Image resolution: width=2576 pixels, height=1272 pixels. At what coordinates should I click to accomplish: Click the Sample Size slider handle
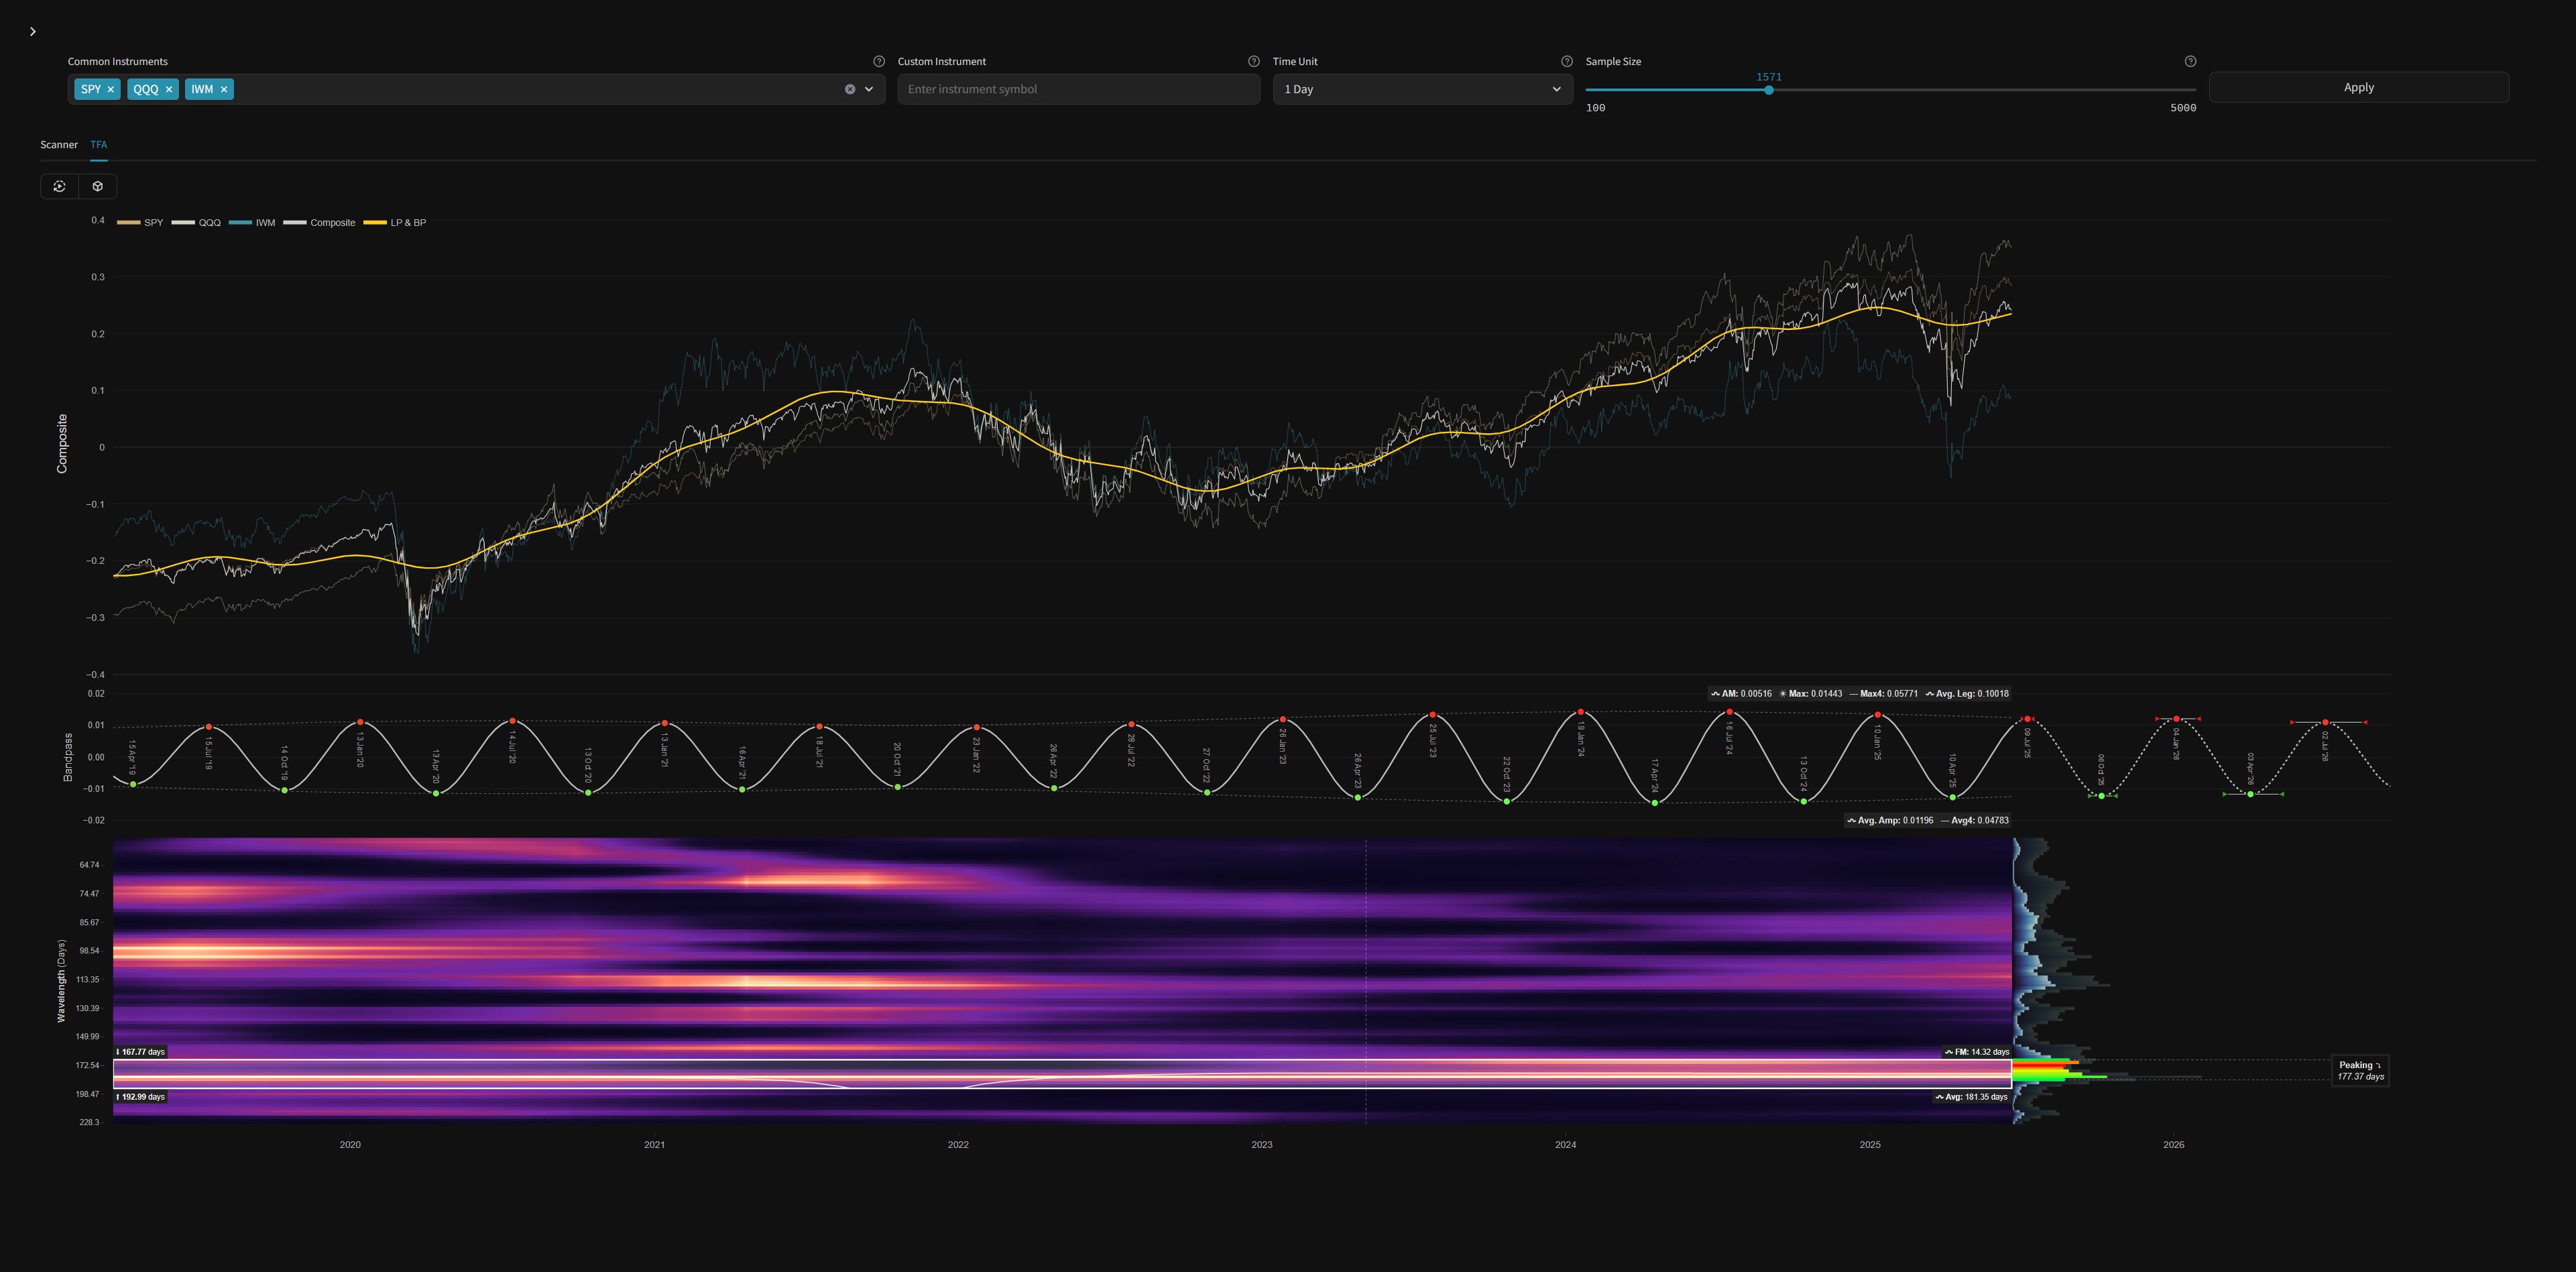point(1768,91)
